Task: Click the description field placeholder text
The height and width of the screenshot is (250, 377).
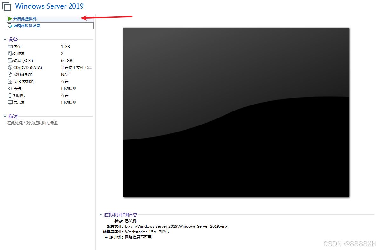Action: (33, 123)
